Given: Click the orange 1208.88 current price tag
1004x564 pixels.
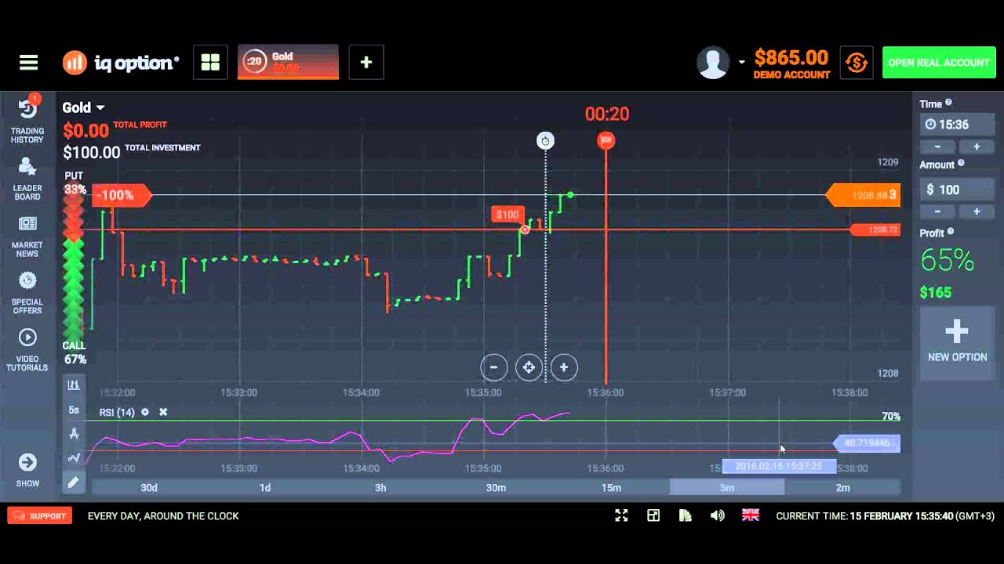Looking at the screenshot, I should [864, 195].
